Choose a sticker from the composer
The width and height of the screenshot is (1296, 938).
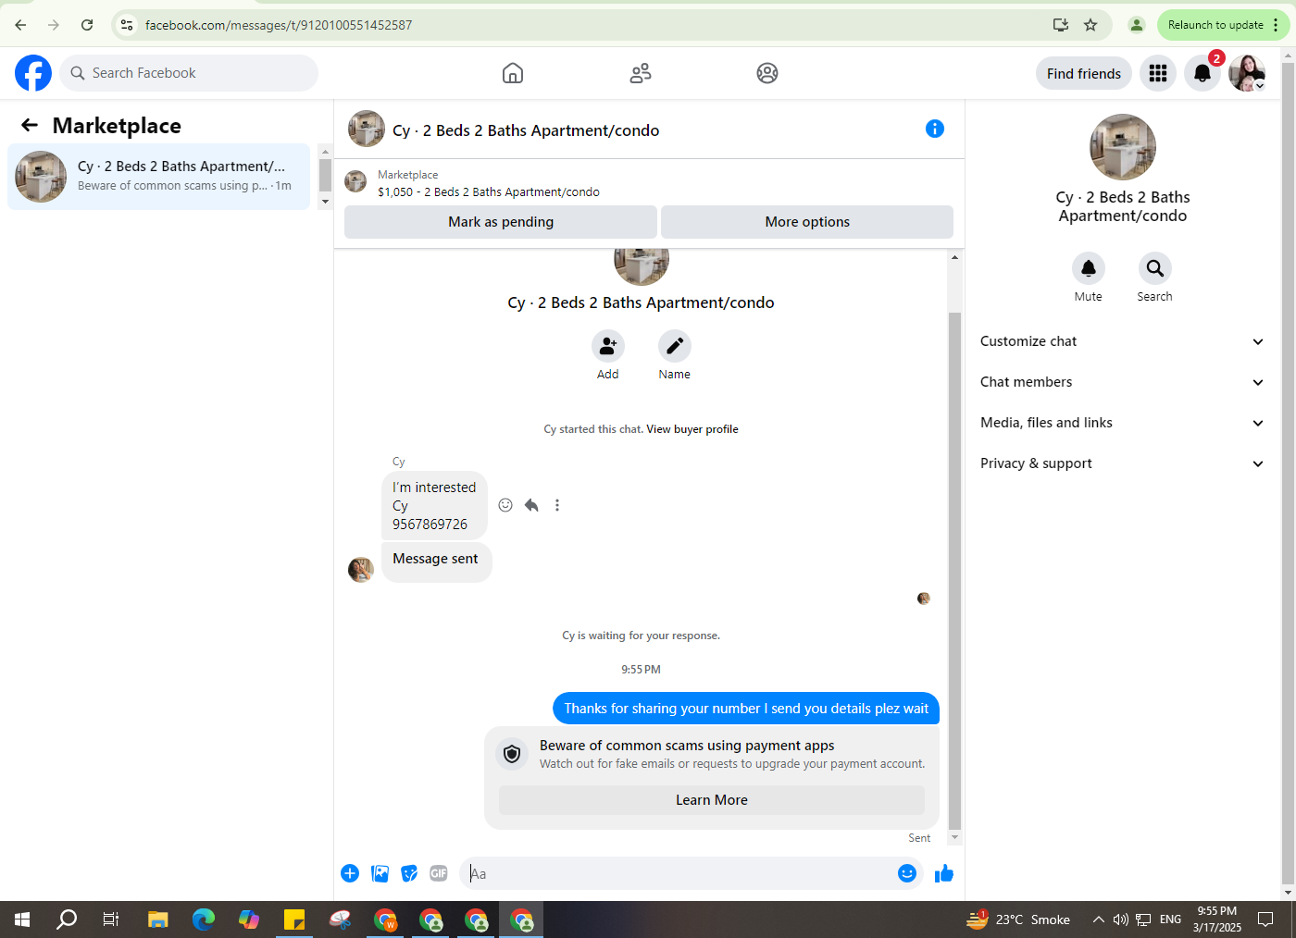coord(409,873)
